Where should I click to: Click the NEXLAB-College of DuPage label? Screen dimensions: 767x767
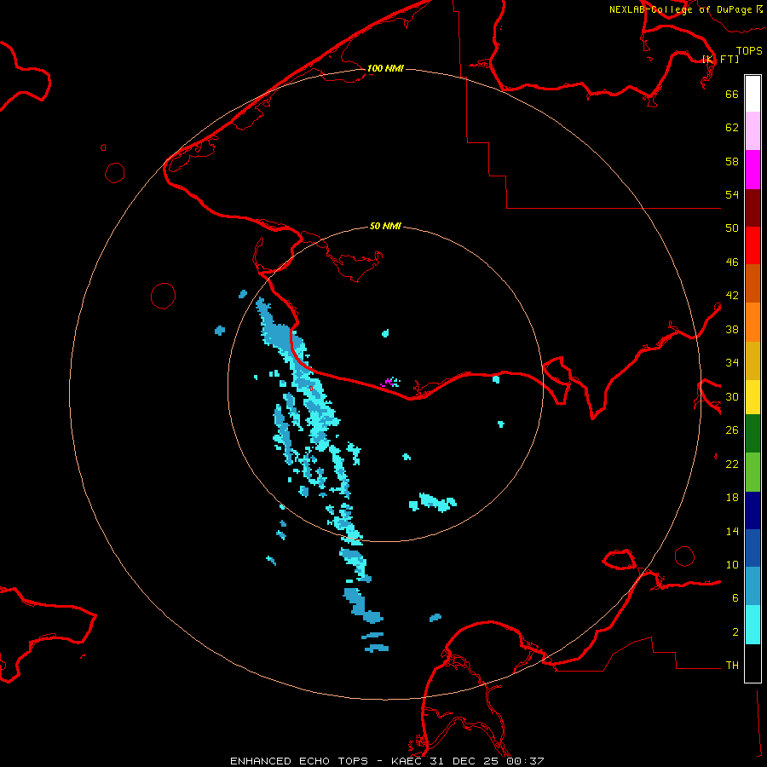tap(686, 9)
